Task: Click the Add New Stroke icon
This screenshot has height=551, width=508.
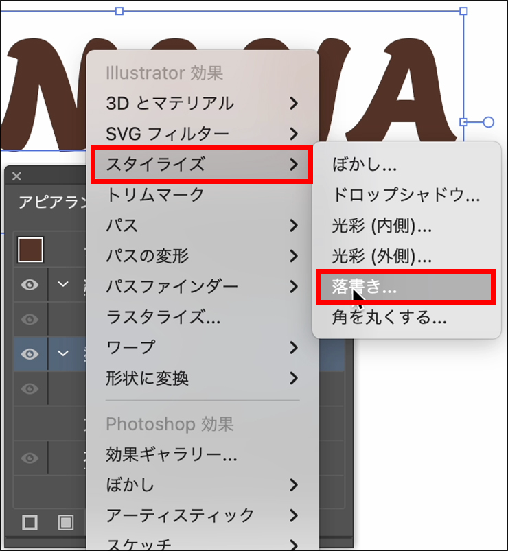Action: pyautogui.click(x=30, y=523)
